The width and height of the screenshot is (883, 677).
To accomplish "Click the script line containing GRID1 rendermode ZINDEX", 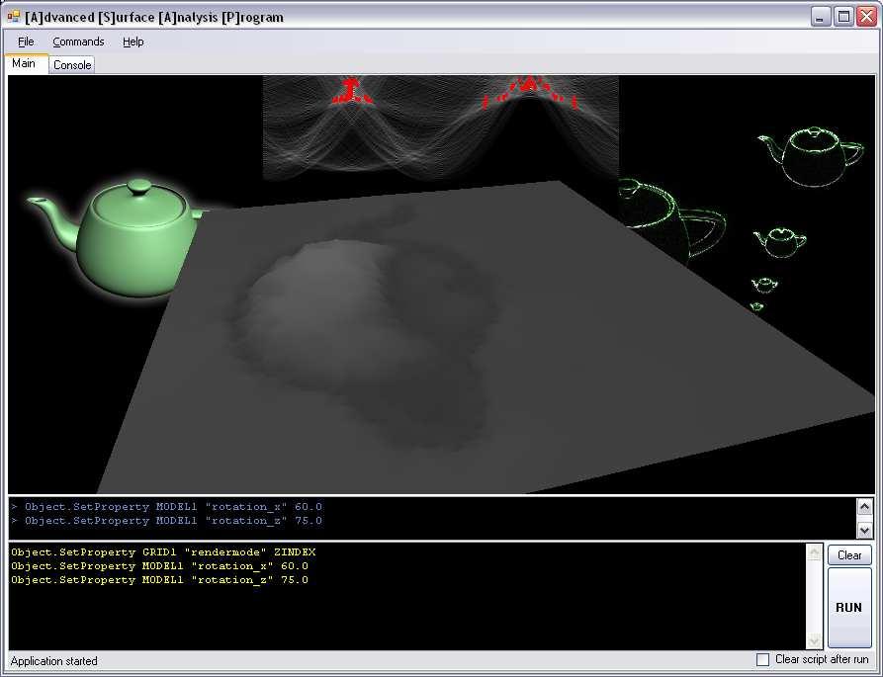I will click(x=163, y=552).
